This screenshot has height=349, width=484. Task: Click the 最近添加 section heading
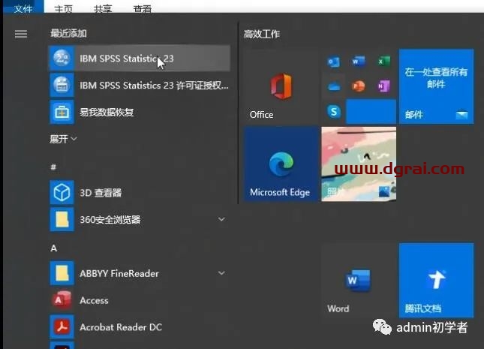coord(68,33)
